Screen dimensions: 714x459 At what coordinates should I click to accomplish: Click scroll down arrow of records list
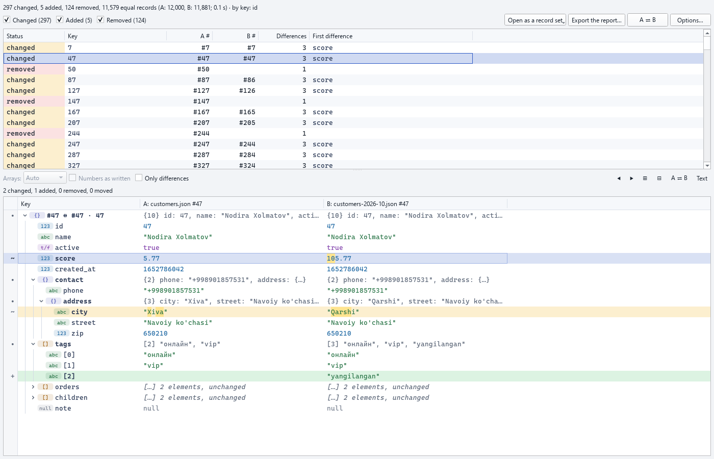707,166
